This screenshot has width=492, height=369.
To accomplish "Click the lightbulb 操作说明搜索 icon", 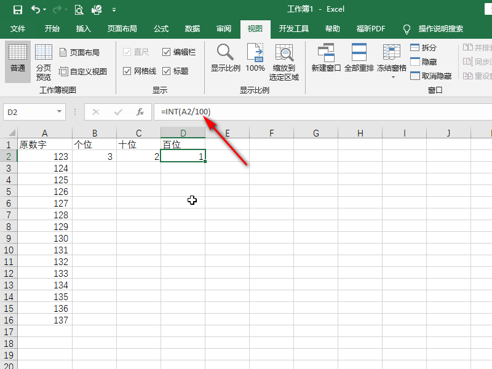I will [x=407, y=29].
